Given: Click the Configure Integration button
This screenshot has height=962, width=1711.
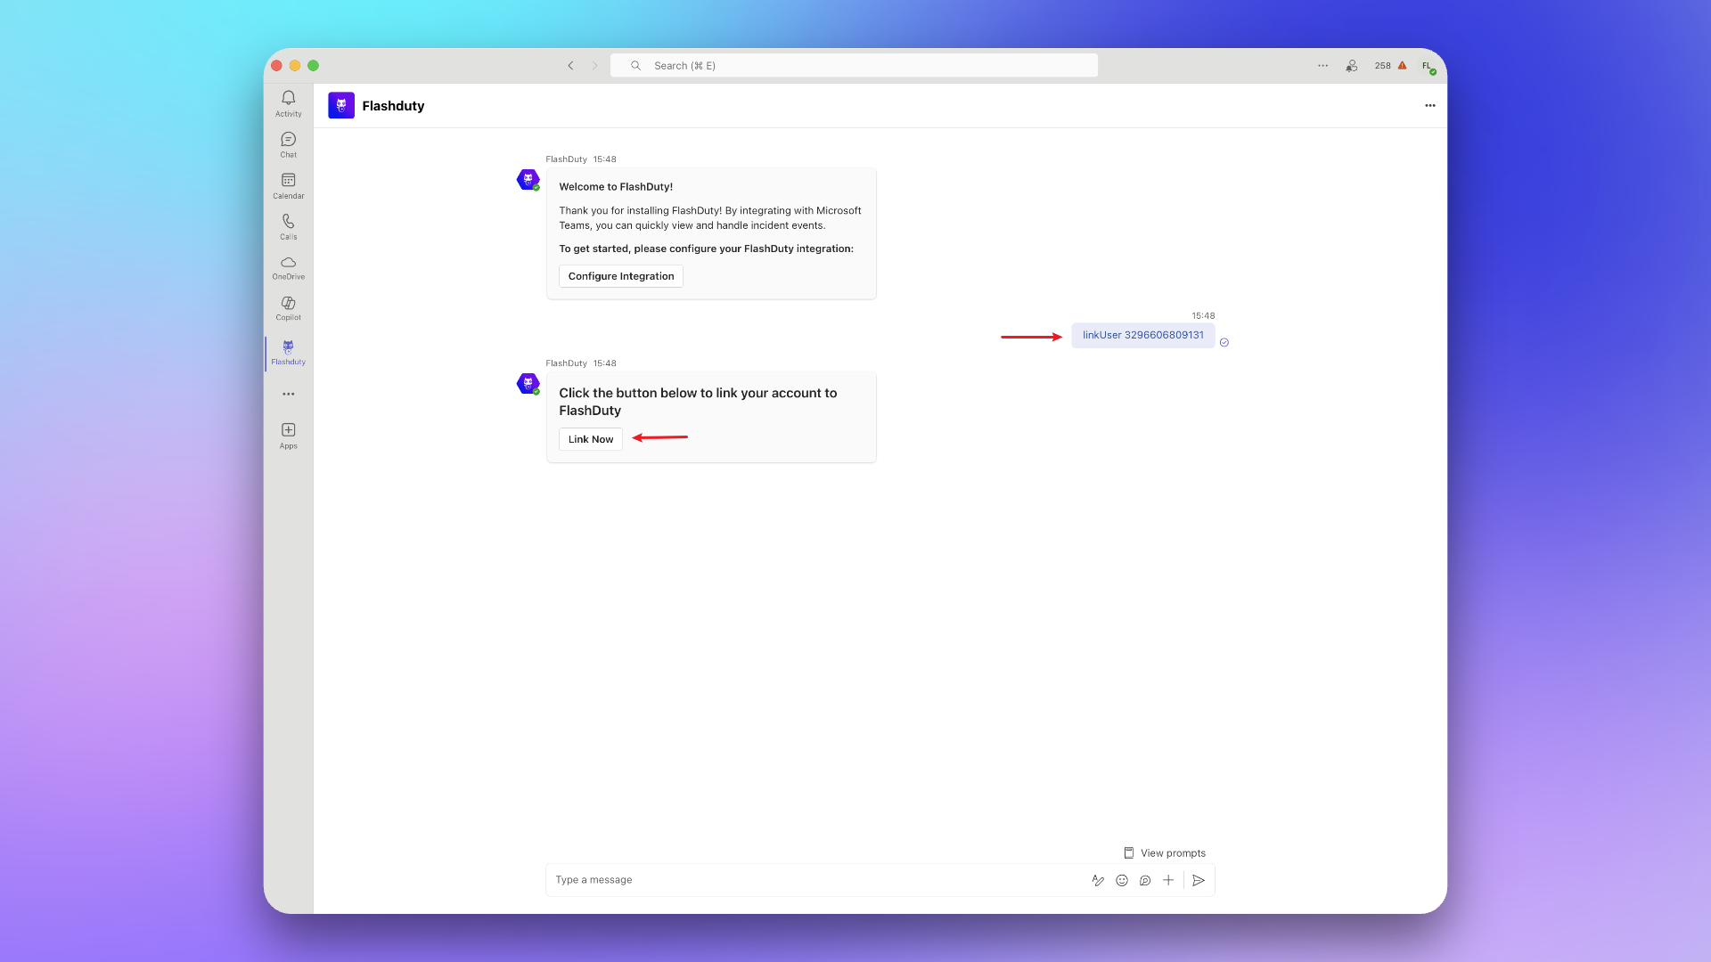Looking at the screenshot, I should click(621, 276).
